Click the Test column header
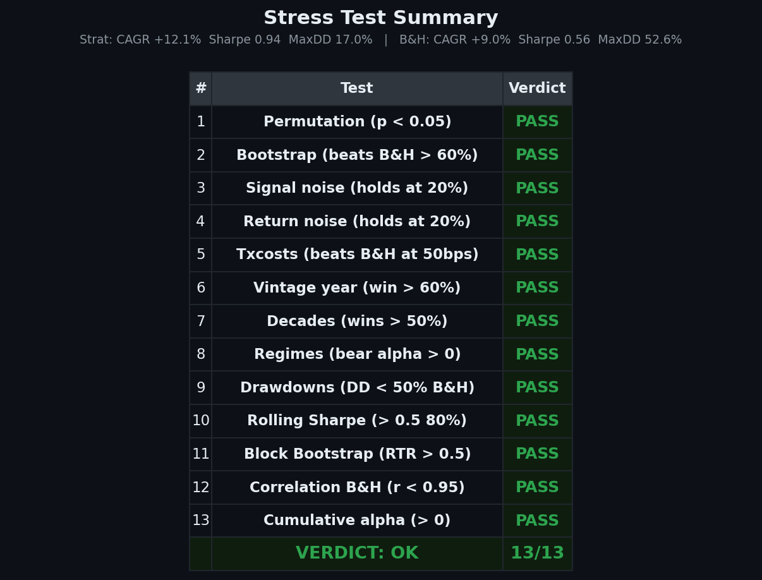Screen dimensions: 762x580 (357, 88)
